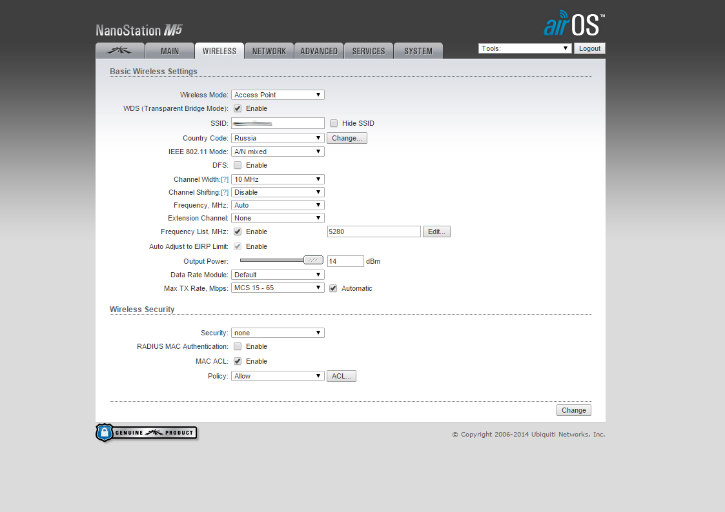Screen dimensions: 725x512
Task: Switch to the MAIN tab
Action: click(170, 51)
